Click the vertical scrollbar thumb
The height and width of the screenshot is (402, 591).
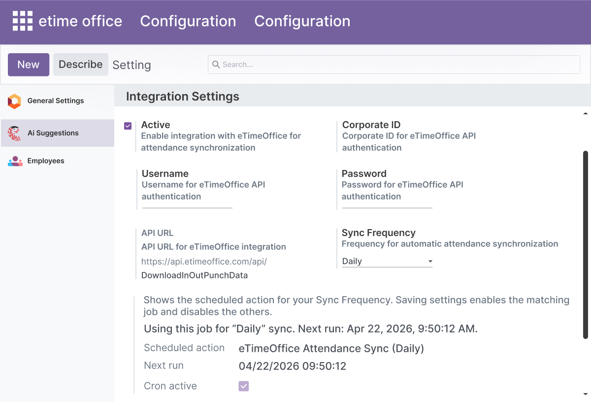[x=586, y=245]
